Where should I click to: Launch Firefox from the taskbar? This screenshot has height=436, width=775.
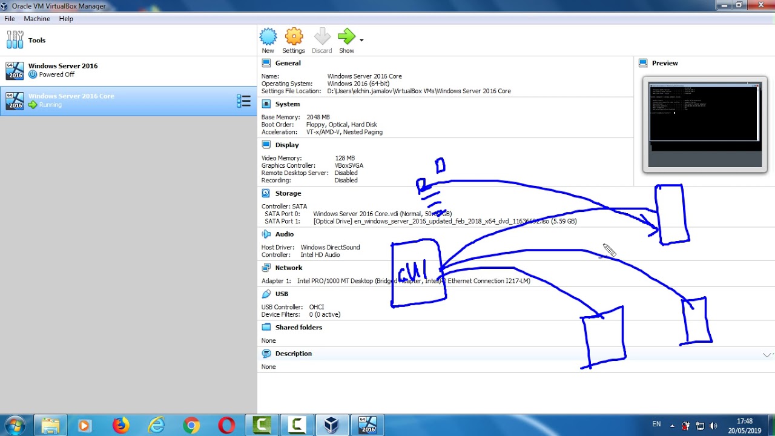click(x=120, y=426)
